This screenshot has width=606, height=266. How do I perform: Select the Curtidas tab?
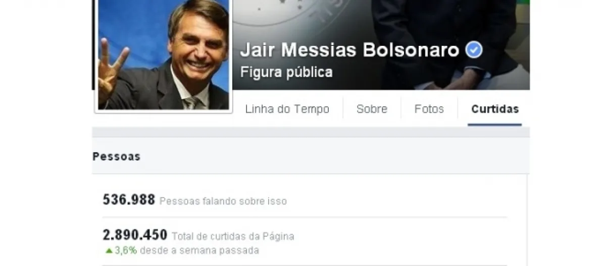495,109
